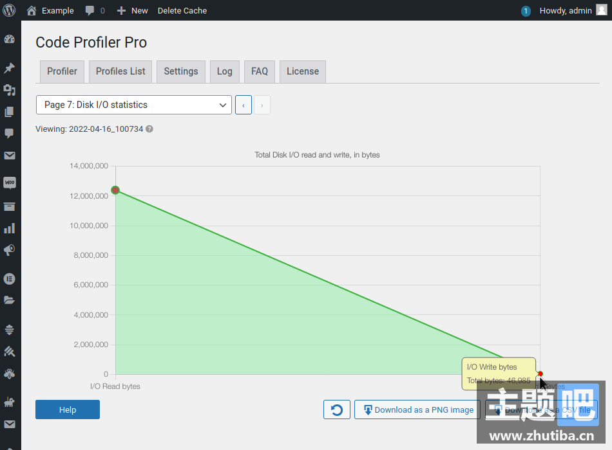Select the License tab
The width and height of the screenshot is (612, 450).
coord(303,72)
